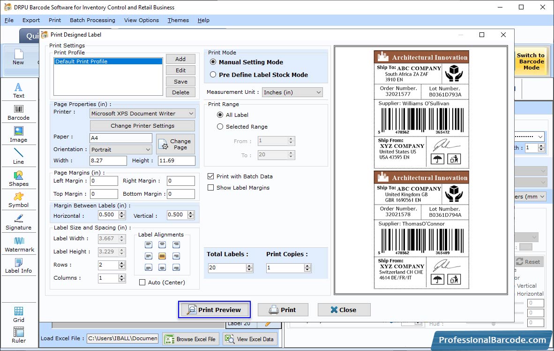Switch to Barcode Mode

[531, 61]
